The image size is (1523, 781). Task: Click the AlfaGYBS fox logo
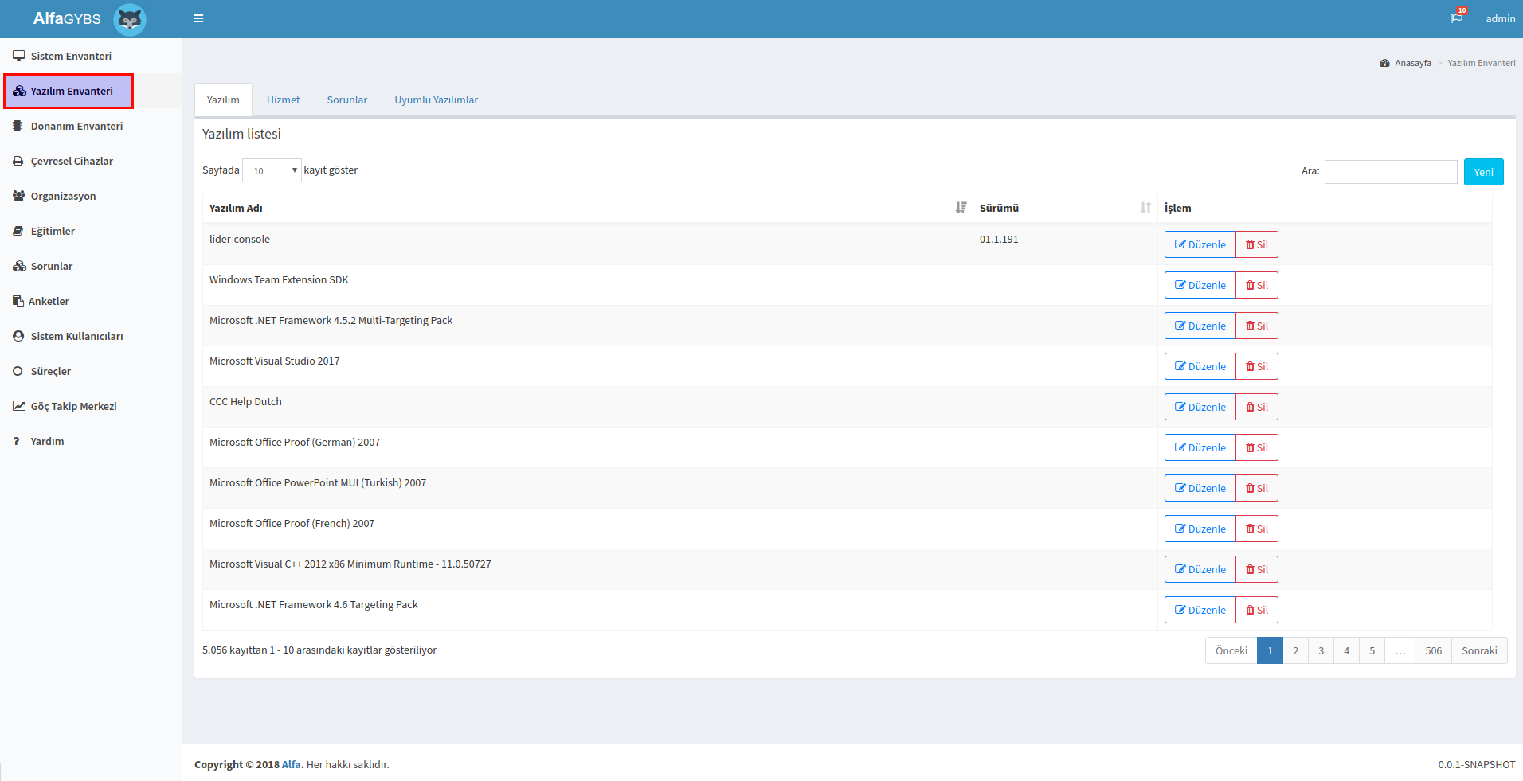coord(130,19)
